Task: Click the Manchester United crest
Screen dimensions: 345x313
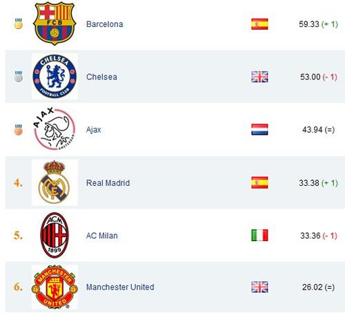Action: point(55,287)
